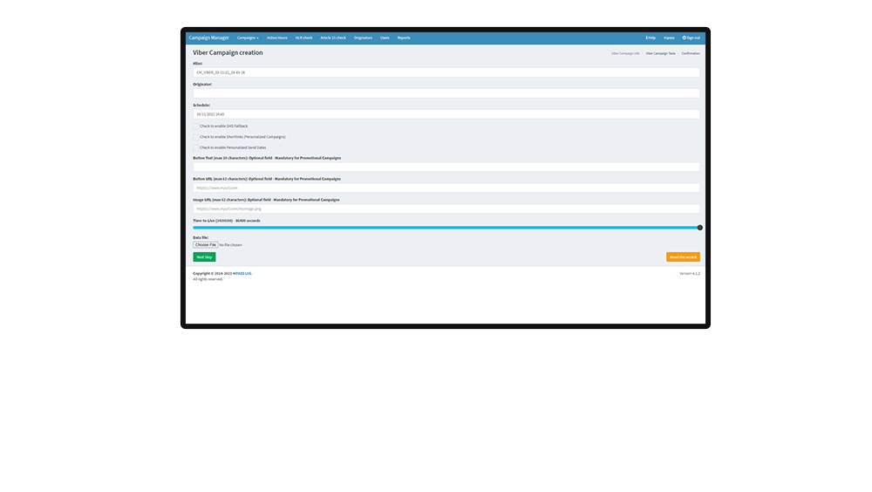Focus the Originator text field
872x492 pixels.
click(x=446, y=93)
